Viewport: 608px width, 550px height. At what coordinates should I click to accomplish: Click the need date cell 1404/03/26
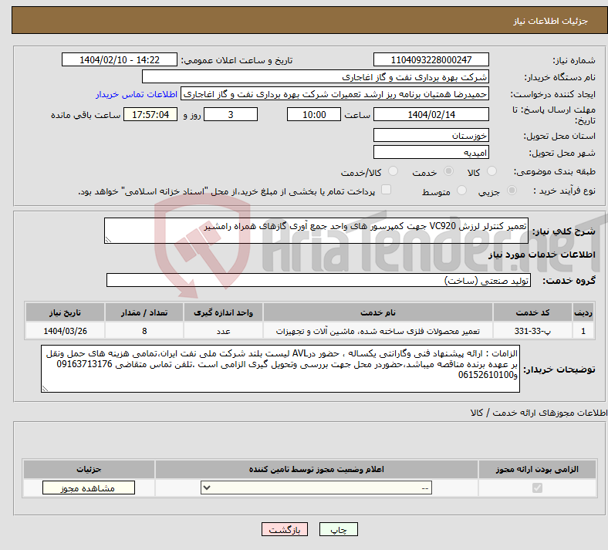(65, 331)
